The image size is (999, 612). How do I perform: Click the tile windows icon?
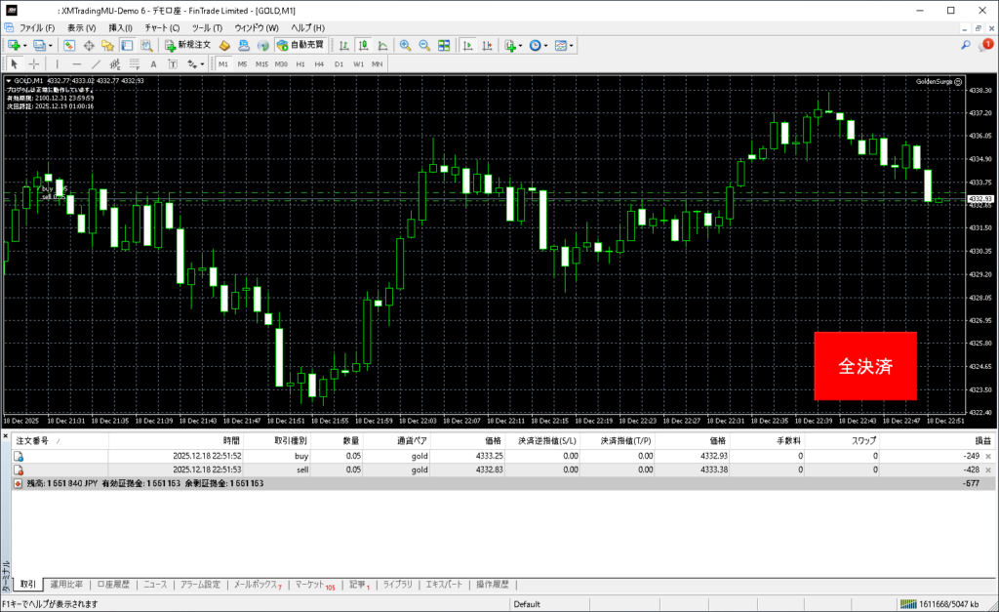pos(444,46)
